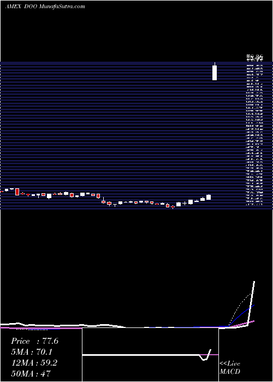
Task: Click the '12MA : 59.2' value
Action: 34,363
